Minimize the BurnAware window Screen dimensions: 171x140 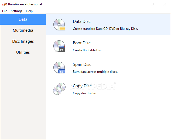coord(140,4)
